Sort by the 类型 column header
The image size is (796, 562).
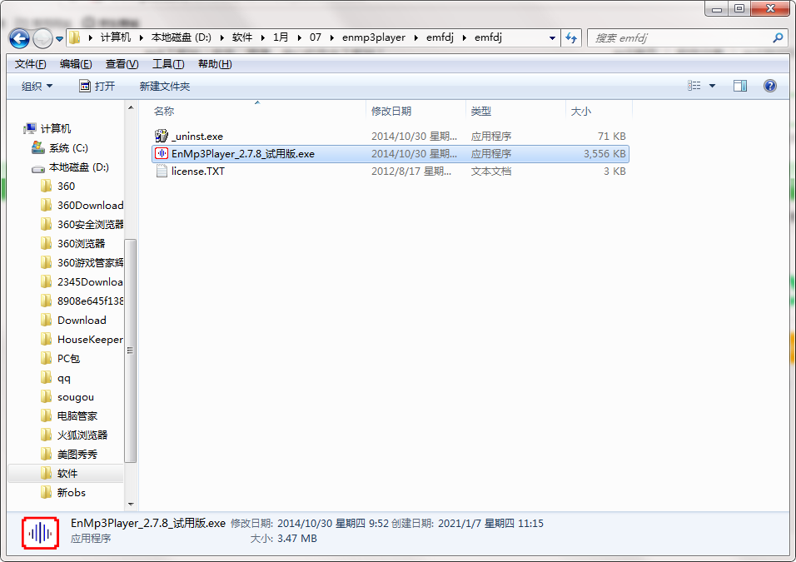(480, 112)
